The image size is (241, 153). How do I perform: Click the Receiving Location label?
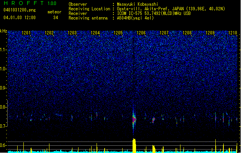89,9
